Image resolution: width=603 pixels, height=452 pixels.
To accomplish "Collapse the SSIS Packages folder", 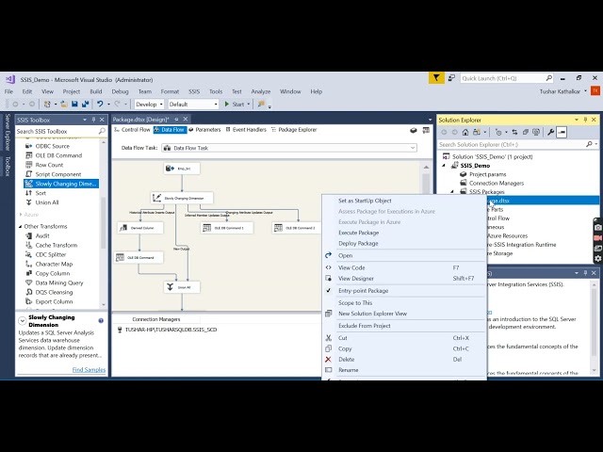I will [452, 192].
